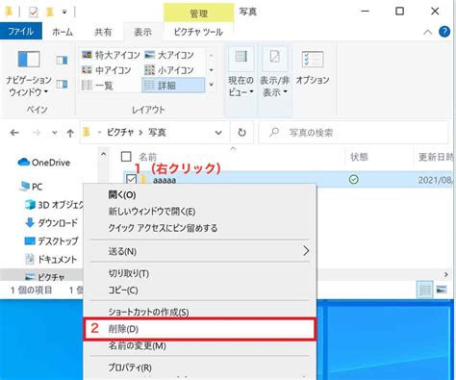
Task: Toggle the select-all checkbox by 名前
Action: [126, 157]
